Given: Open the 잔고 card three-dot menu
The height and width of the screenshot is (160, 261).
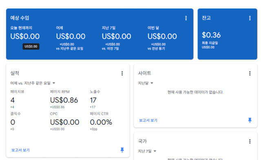Looking at the screenshot, I should coord(250,18).
